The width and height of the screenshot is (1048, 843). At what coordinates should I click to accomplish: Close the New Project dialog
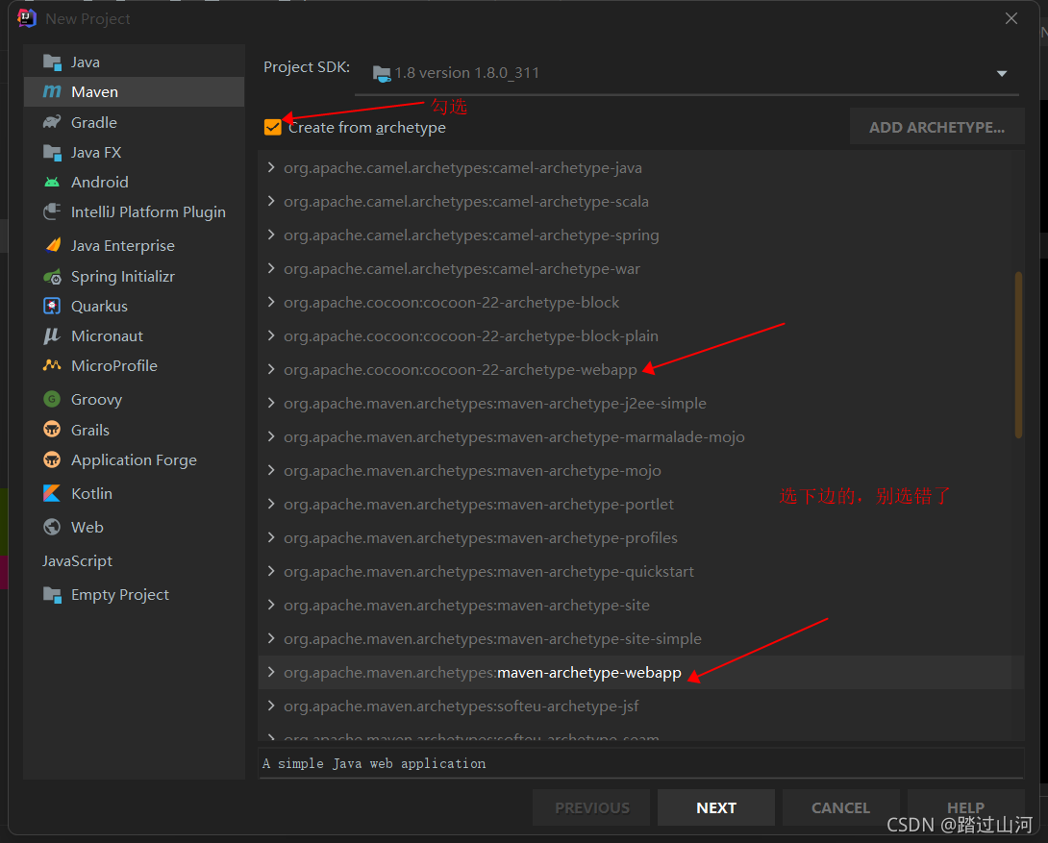1011,18
